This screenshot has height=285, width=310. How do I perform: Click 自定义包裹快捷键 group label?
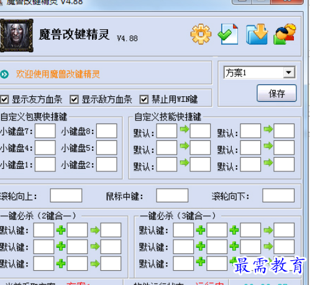click(34, 117)
